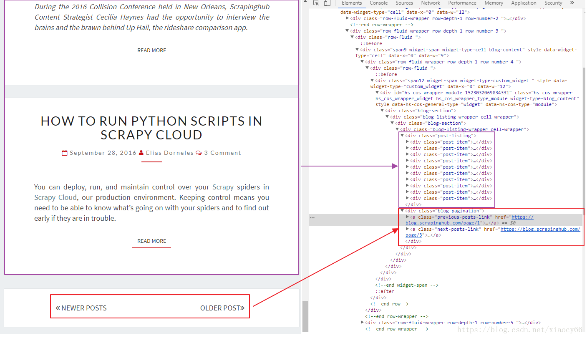This screenshot has width=587, height=338.
Task: Go to OLDER POST page
Action: tap(222, 308)
